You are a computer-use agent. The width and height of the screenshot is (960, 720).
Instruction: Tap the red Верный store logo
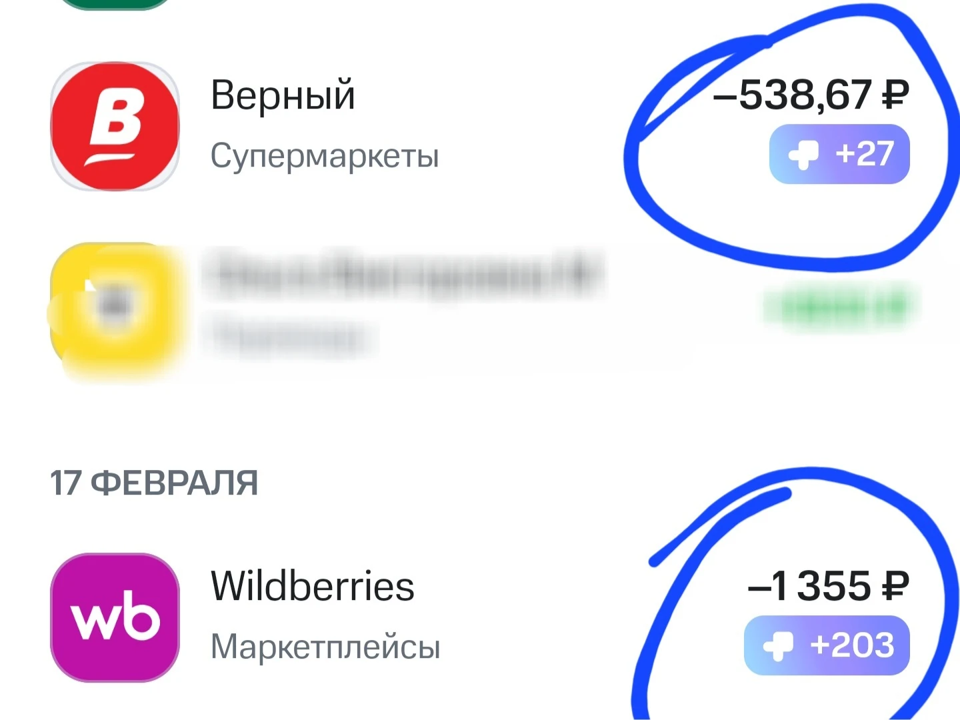click(x=115, y=127)
